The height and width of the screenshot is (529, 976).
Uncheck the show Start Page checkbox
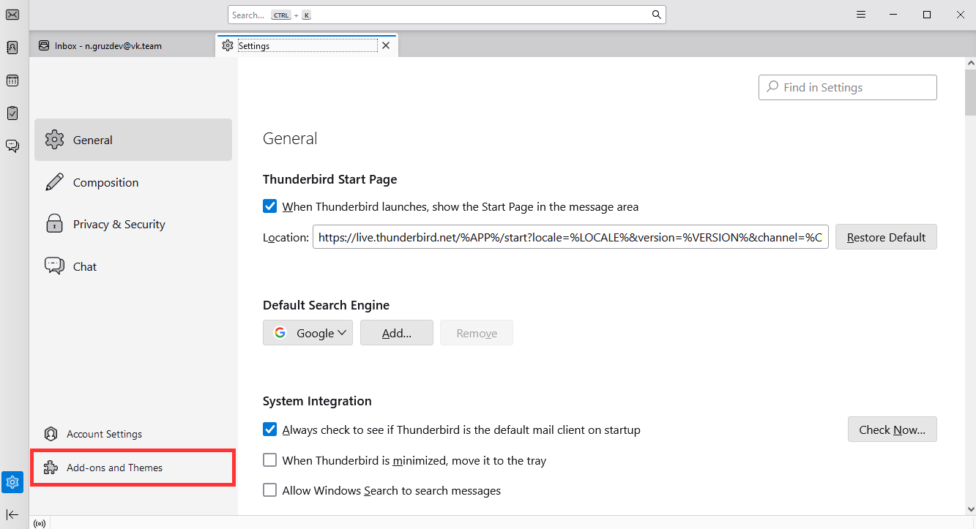point(270,207)
